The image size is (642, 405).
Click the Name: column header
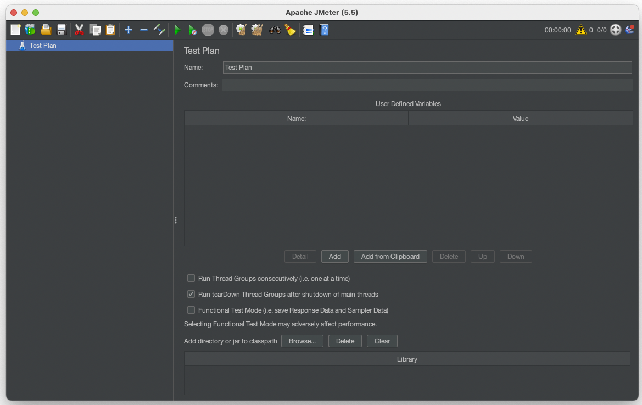coord(297,118)
